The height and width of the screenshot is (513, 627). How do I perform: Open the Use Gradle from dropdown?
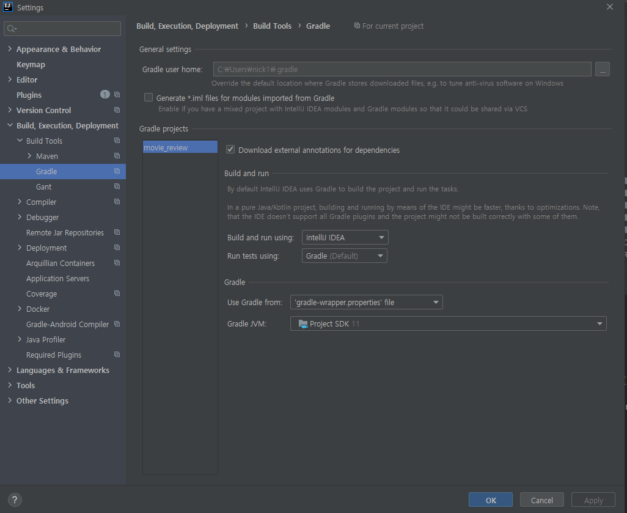[366, 302]
